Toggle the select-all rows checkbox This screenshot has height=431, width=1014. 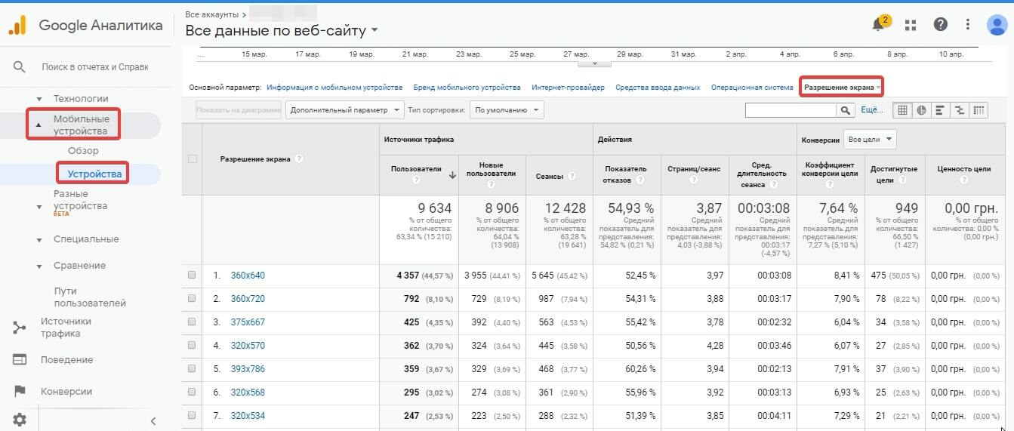[192, 159]
